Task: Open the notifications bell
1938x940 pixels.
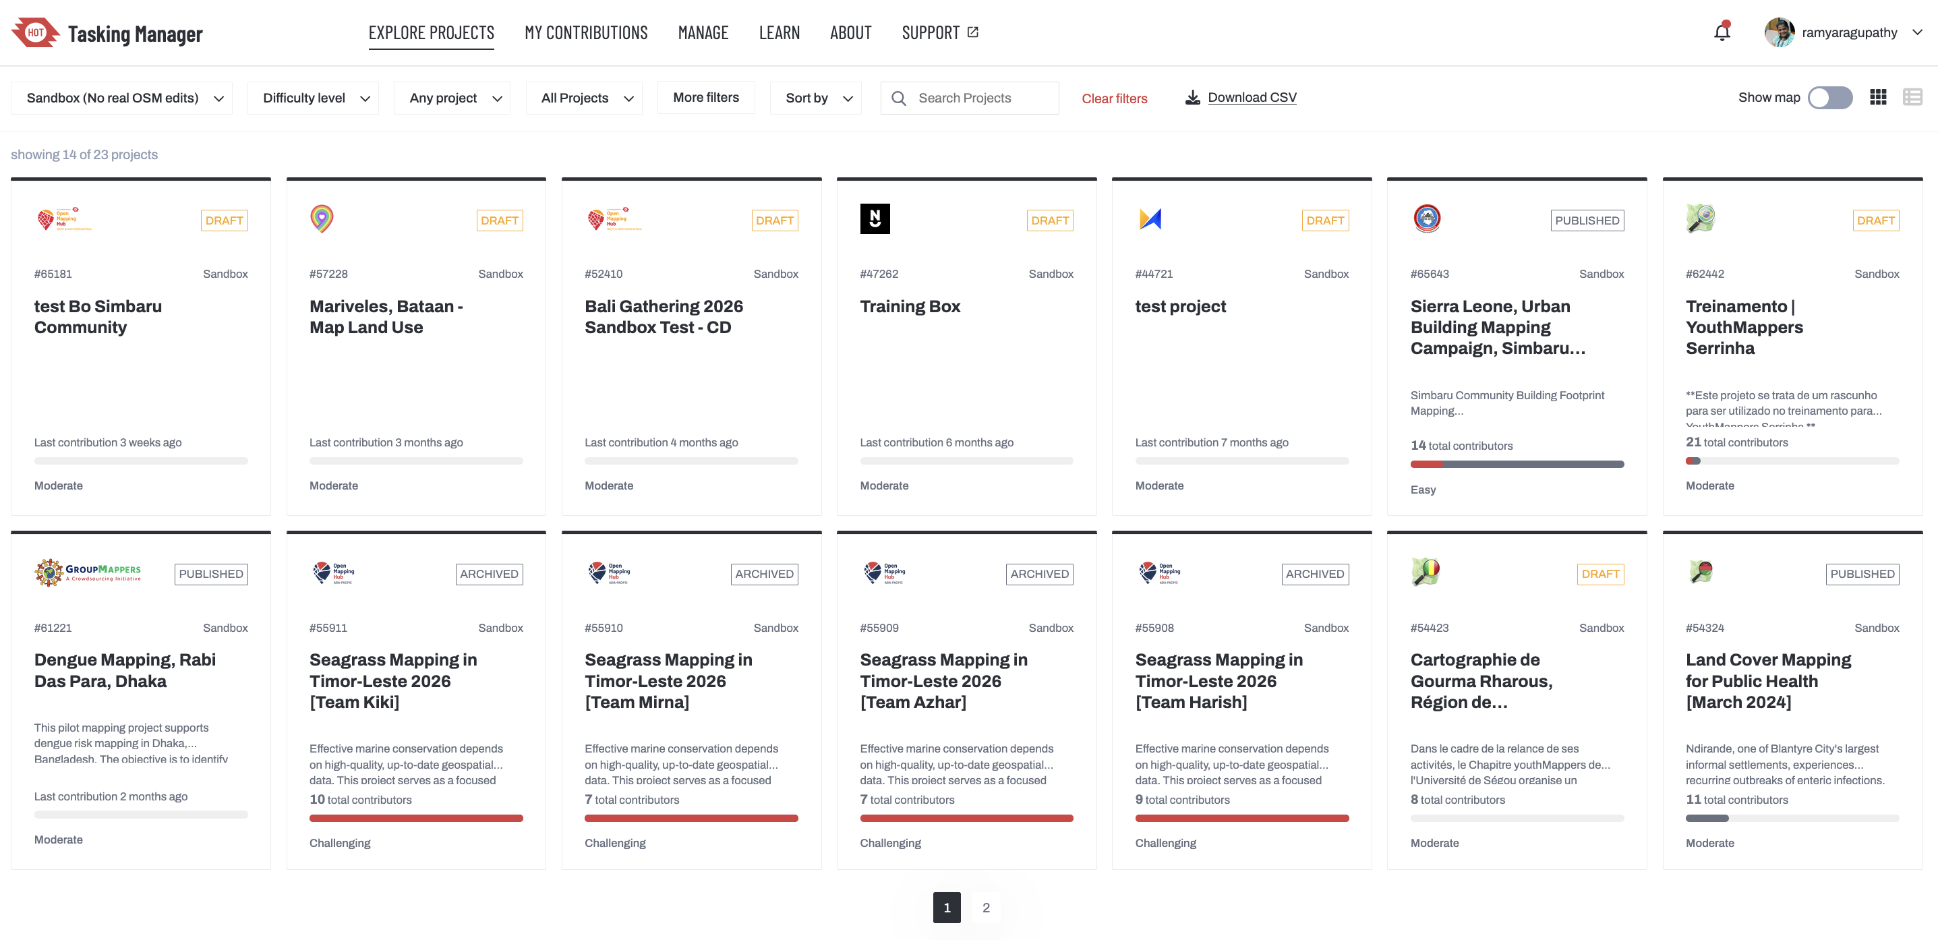Action: [1722, 32]
